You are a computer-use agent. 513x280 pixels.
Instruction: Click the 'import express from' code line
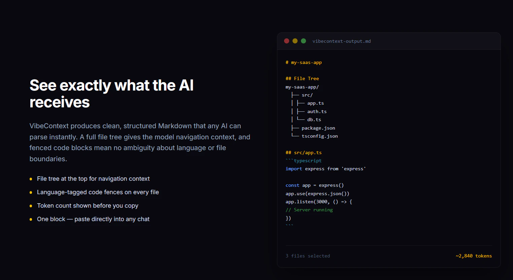326,169
